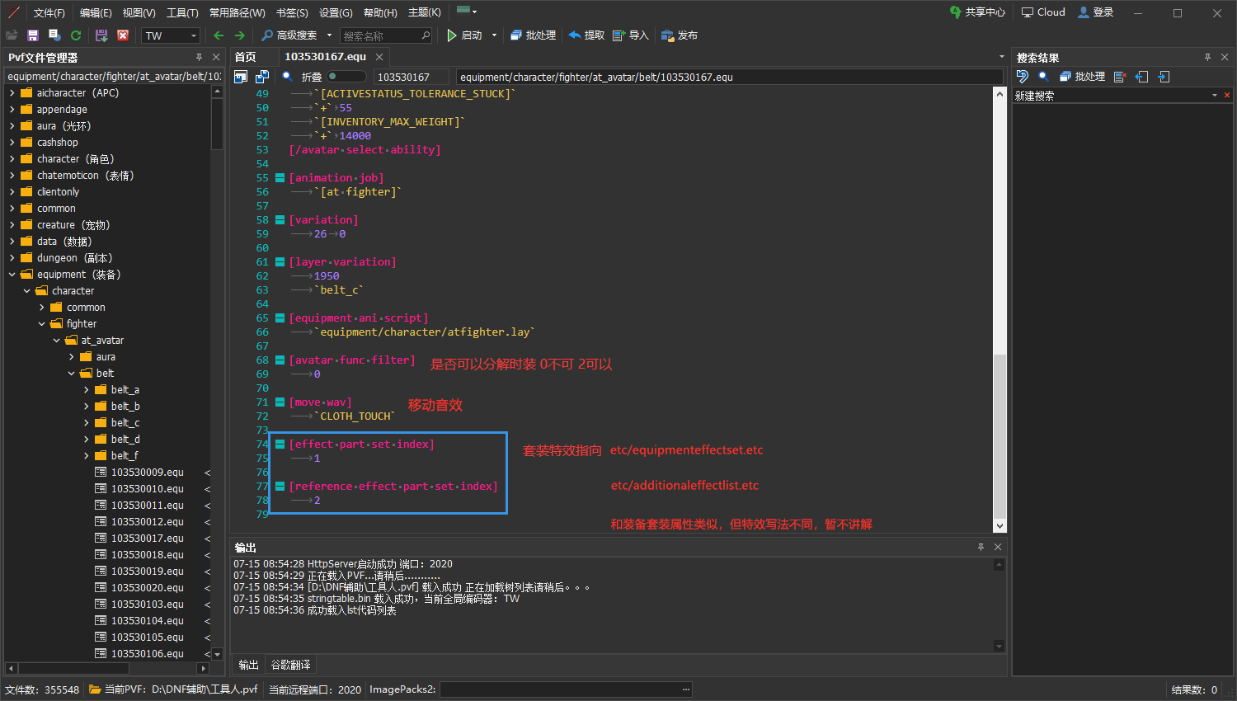The width and height of the screenshot is (1237, 701).
Task: Open the 工具(T) menu
Action: click(182, 12)
